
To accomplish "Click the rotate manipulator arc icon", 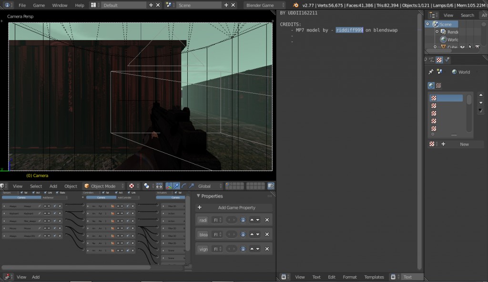I will pos(184,186).
